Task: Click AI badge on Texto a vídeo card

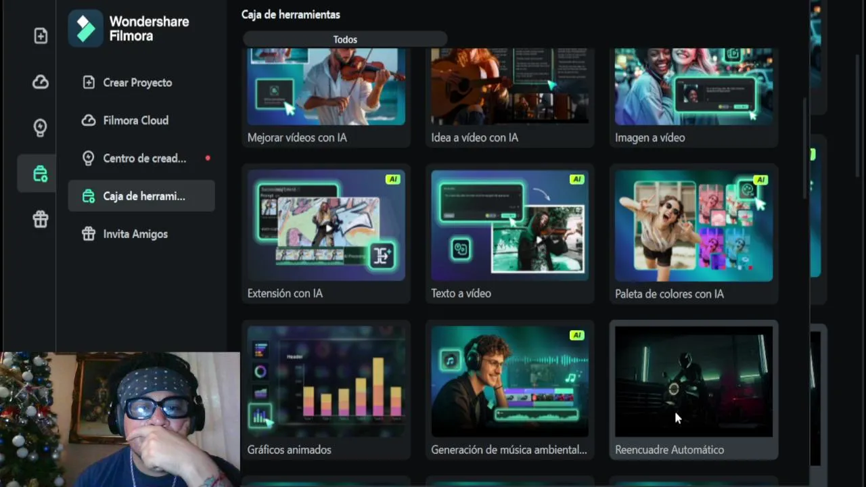Action: pos(576,179)
